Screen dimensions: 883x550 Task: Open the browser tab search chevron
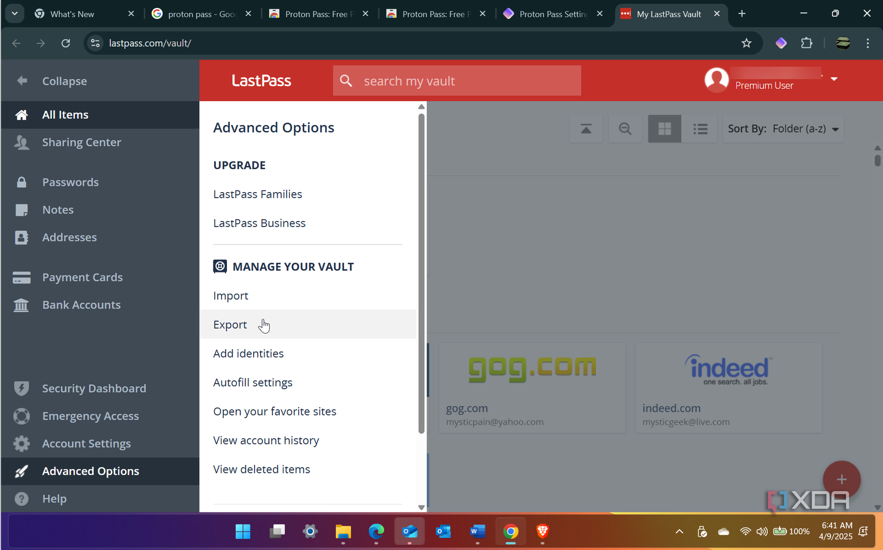point(14,13)
